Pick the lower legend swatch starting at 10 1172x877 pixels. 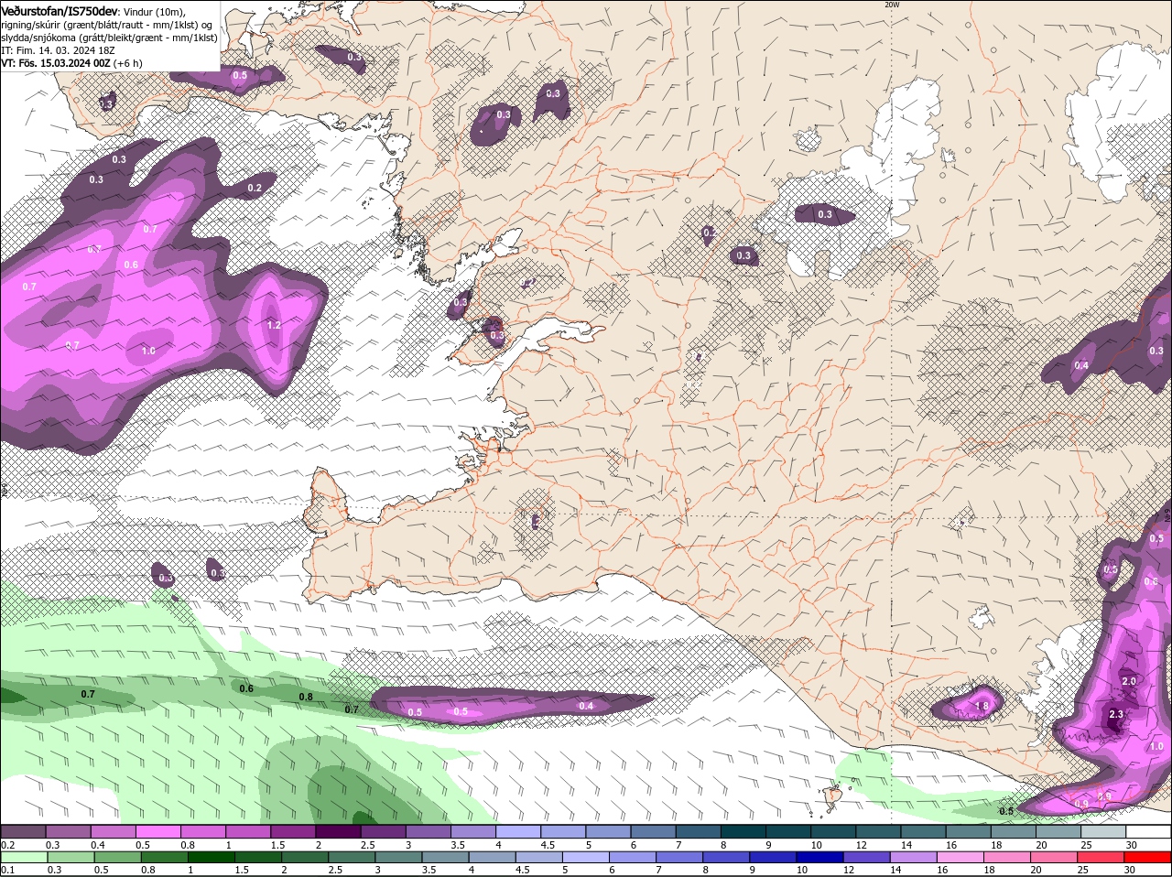point(822,858)
